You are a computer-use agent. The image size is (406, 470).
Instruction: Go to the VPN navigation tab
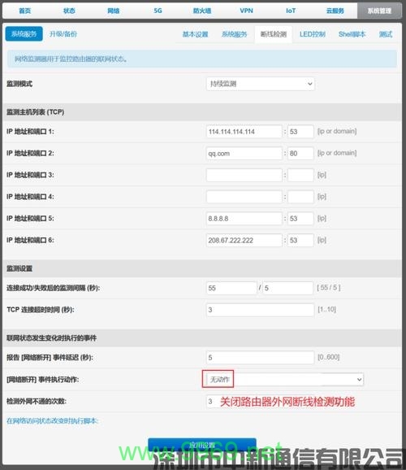246,11
